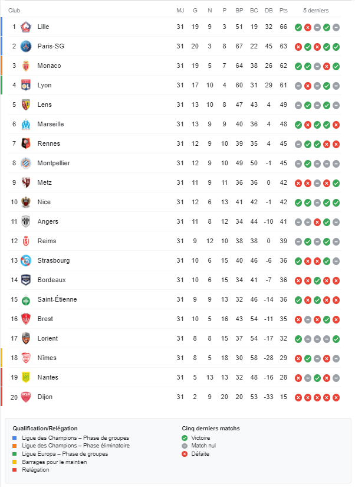Click the Pts column header
Screen dimensions: 355x487
pos(284,11)
